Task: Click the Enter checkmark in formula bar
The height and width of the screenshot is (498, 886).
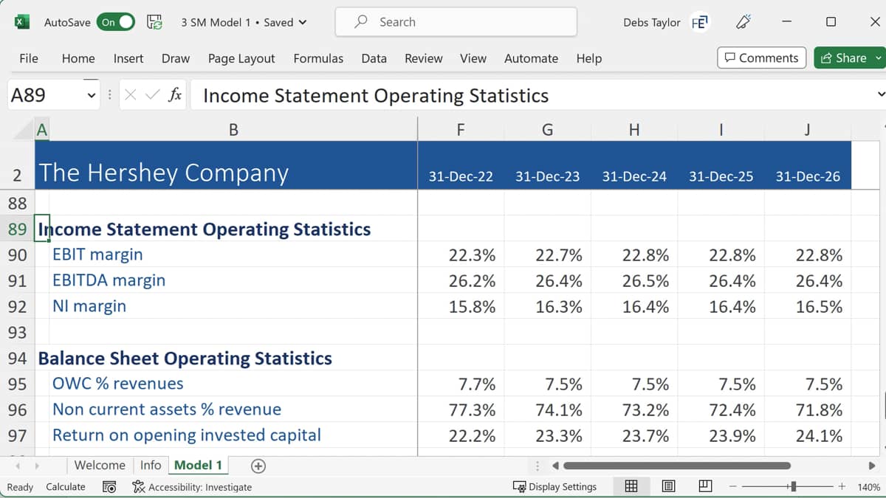Action: [x=153, y=94]
